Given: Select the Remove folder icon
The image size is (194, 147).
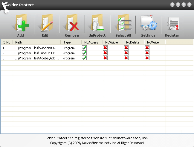Looking at the screenshot, I should click(x=72, y=23).
